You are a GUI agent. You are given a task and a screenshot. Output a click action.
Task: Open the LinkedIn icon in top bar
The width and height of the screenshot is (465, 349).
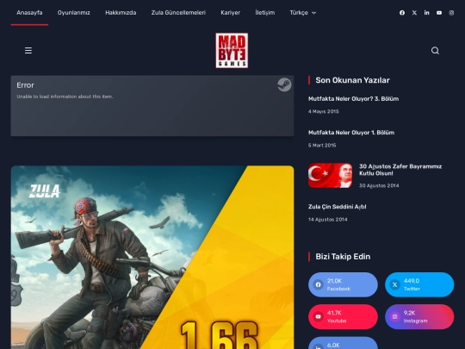tap(426, 13)
